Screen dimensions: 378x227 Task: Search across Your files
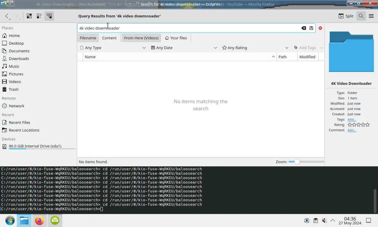[176, 38]
